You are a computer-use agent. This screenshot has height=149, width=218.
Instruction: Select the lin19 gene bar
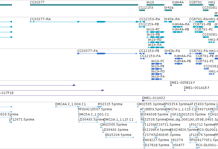click(156, 5)
